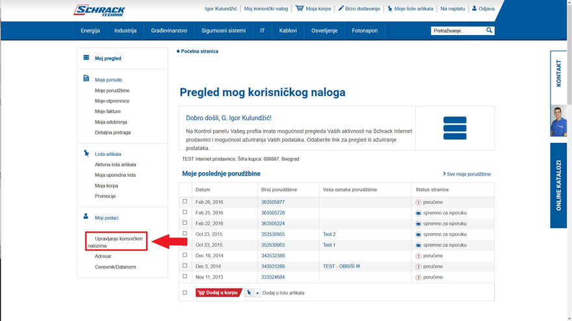The image size is (572, 321).
Task: Tick the checkbox for order Nov 11, 2013
Action: pyautogui.click(x=185, y=277)
